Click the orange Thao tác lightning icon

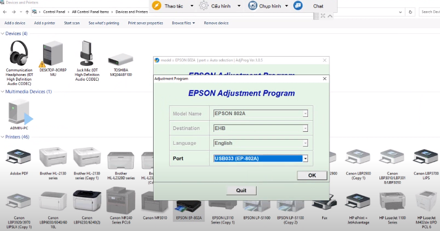157,6
